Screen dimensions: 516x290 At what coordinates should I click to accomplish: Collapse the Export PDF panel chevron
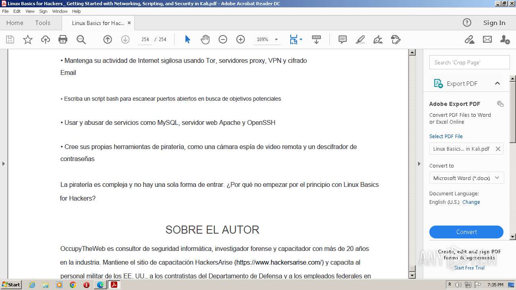[497, 83]
